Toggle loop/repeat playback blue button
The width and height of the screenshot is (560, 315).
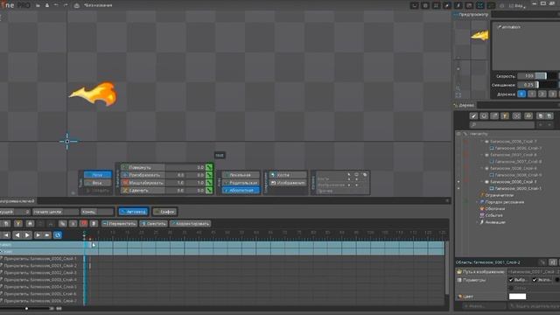click(x=58, y=235)
